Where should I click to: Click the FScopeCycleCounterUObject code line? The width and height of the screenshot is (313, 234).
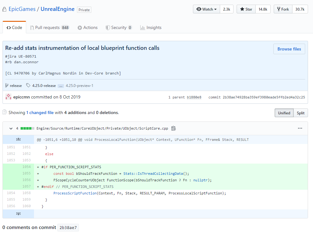[x=132, y=180]
